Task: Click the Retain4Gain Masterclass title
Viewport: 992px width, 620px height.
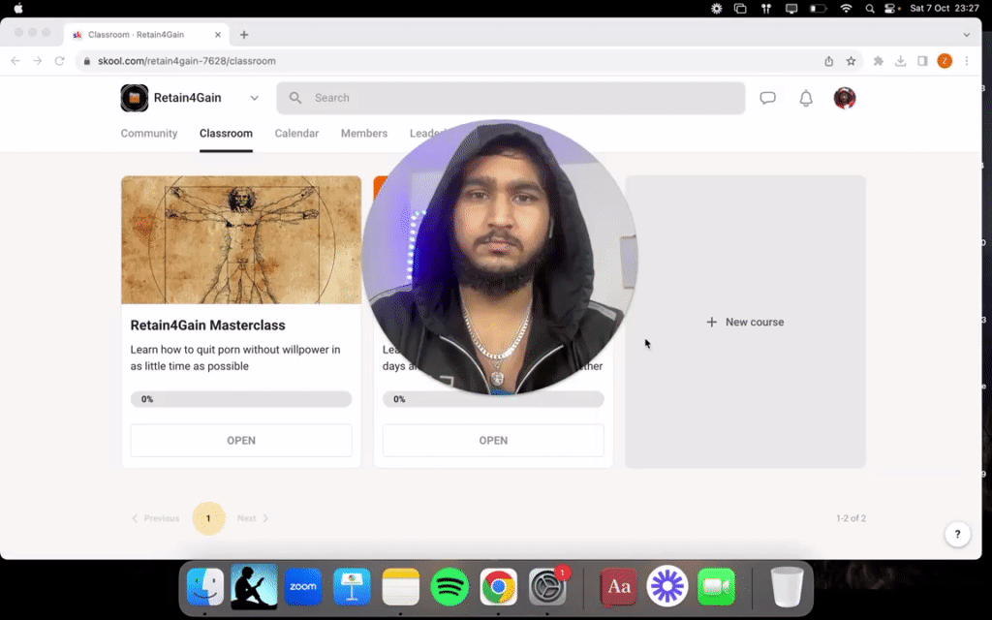Action: (x=207, y=325)
